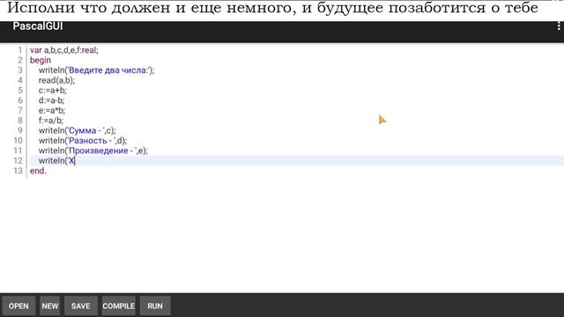Image resolution: width=564 pixels, height=317 pixels.
Task: Click the OPEN button
Action: click(x=19, y=306)
